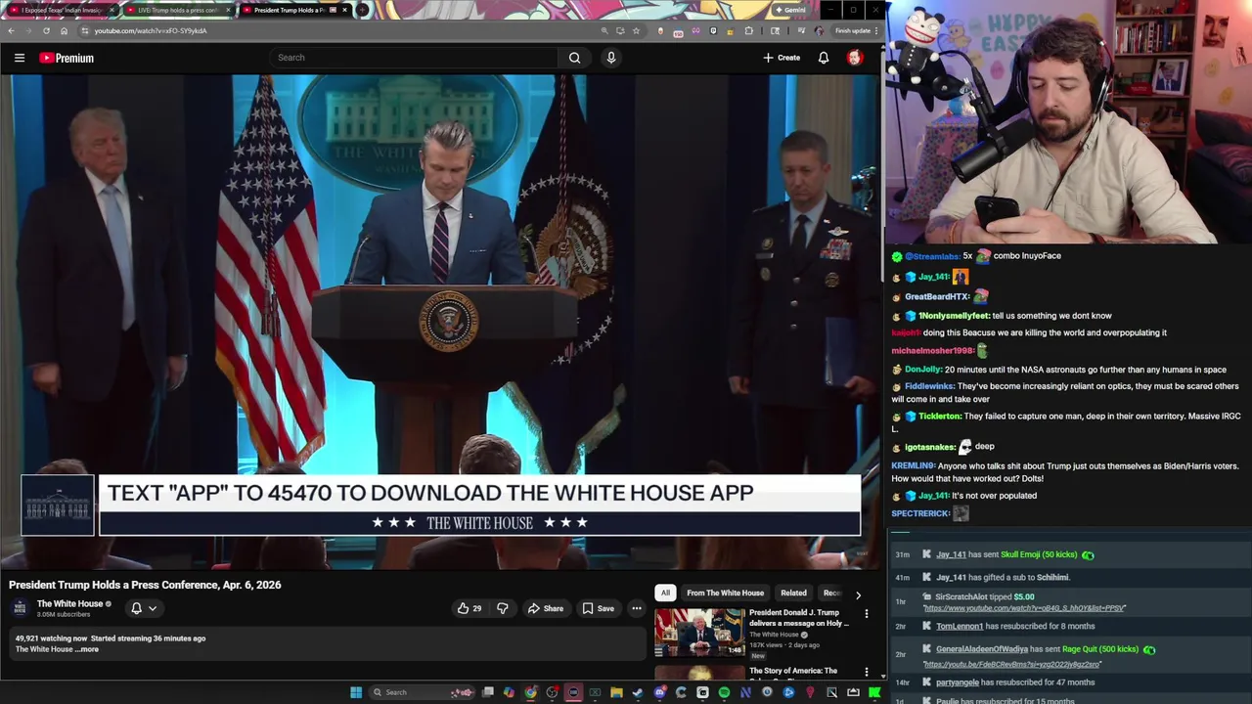1252x704 pixels.
Task: Open the browser extensions puzzle icon
Action: pyautogui.click(x=749, y=30)
